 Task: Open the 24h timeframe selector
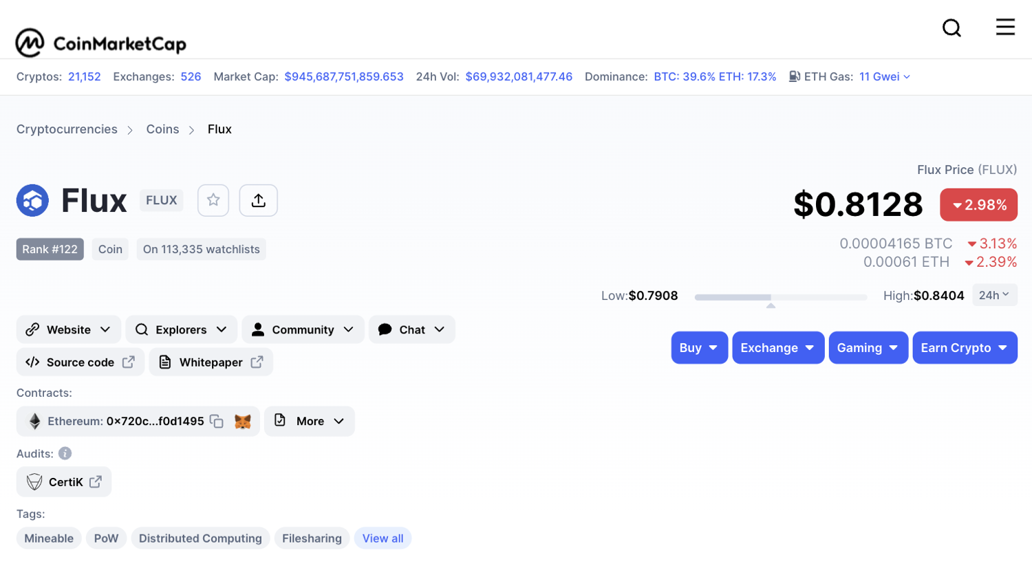pyautogui.click(x=994, y=295)
